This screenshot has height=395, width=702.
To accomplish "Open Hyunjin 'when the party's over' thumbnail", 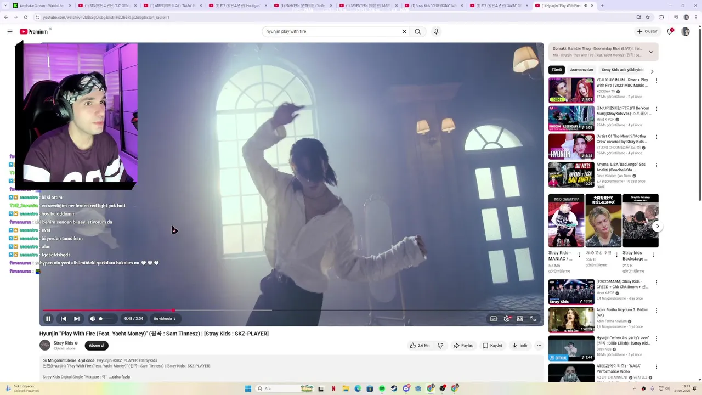I will click(x=571, y=348).
